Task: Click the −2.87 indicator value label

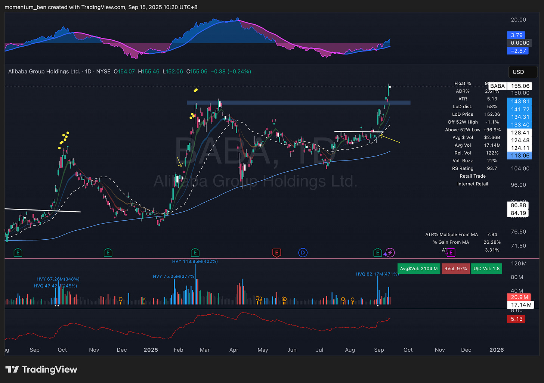Action: coord(518,51)
